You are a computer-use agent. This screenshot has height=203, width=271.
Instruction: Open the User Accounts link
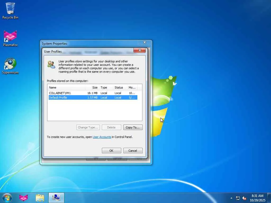pos(102,137)
